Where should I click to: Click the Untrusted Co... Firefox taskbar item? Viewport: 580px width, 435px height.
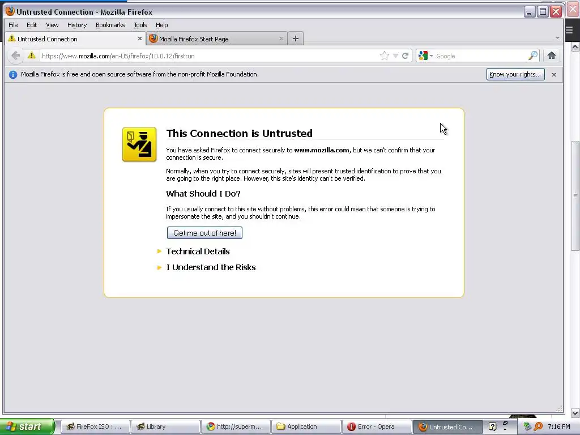click(x=447, y=427)
